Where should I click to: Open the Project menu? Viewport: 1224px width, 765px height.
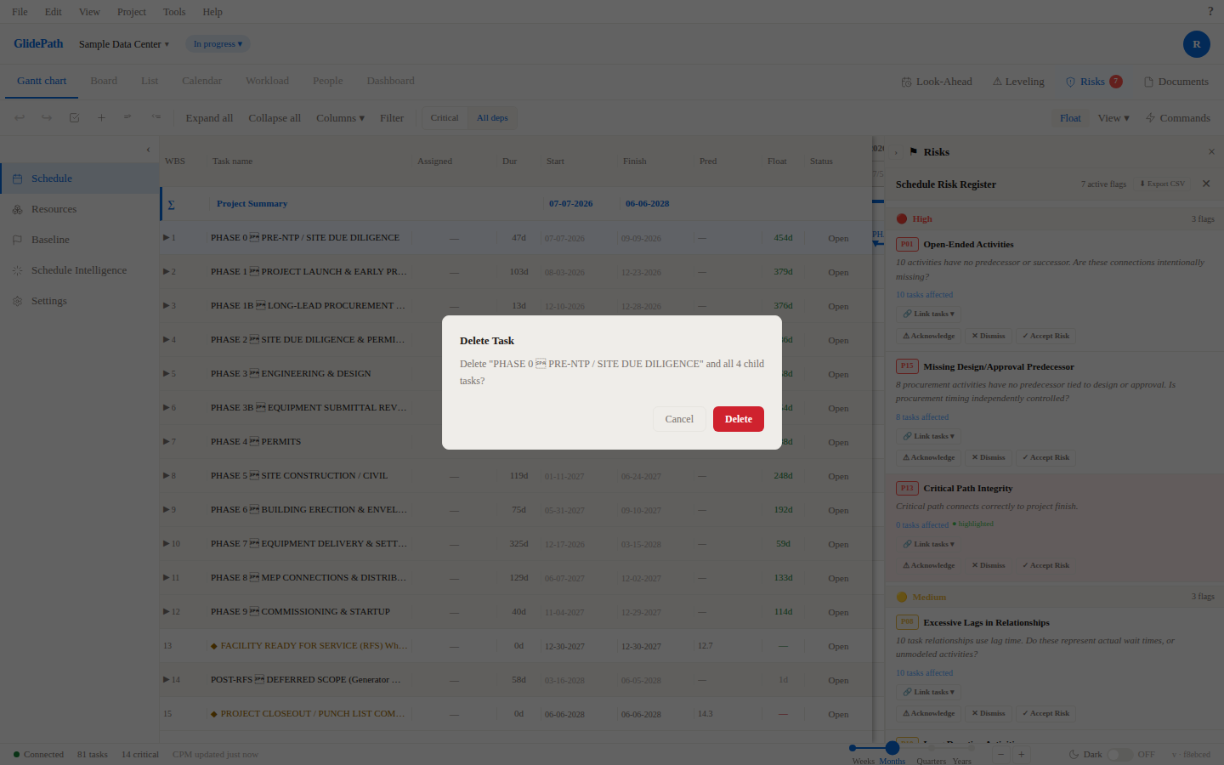[132, 12]
